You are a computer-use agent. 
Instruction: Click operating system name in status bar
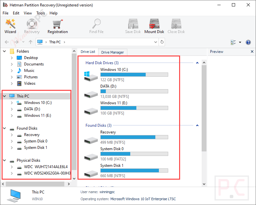(143, 199)
